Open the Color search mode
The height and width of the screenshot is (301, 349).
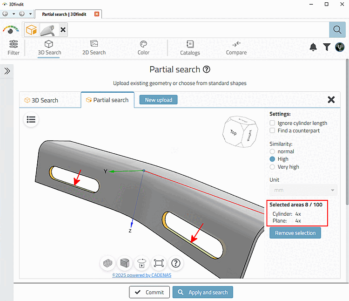pos(143,48)
